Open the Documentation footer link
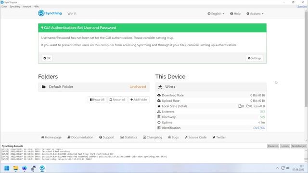308x173 pixels. pos(80,137)
